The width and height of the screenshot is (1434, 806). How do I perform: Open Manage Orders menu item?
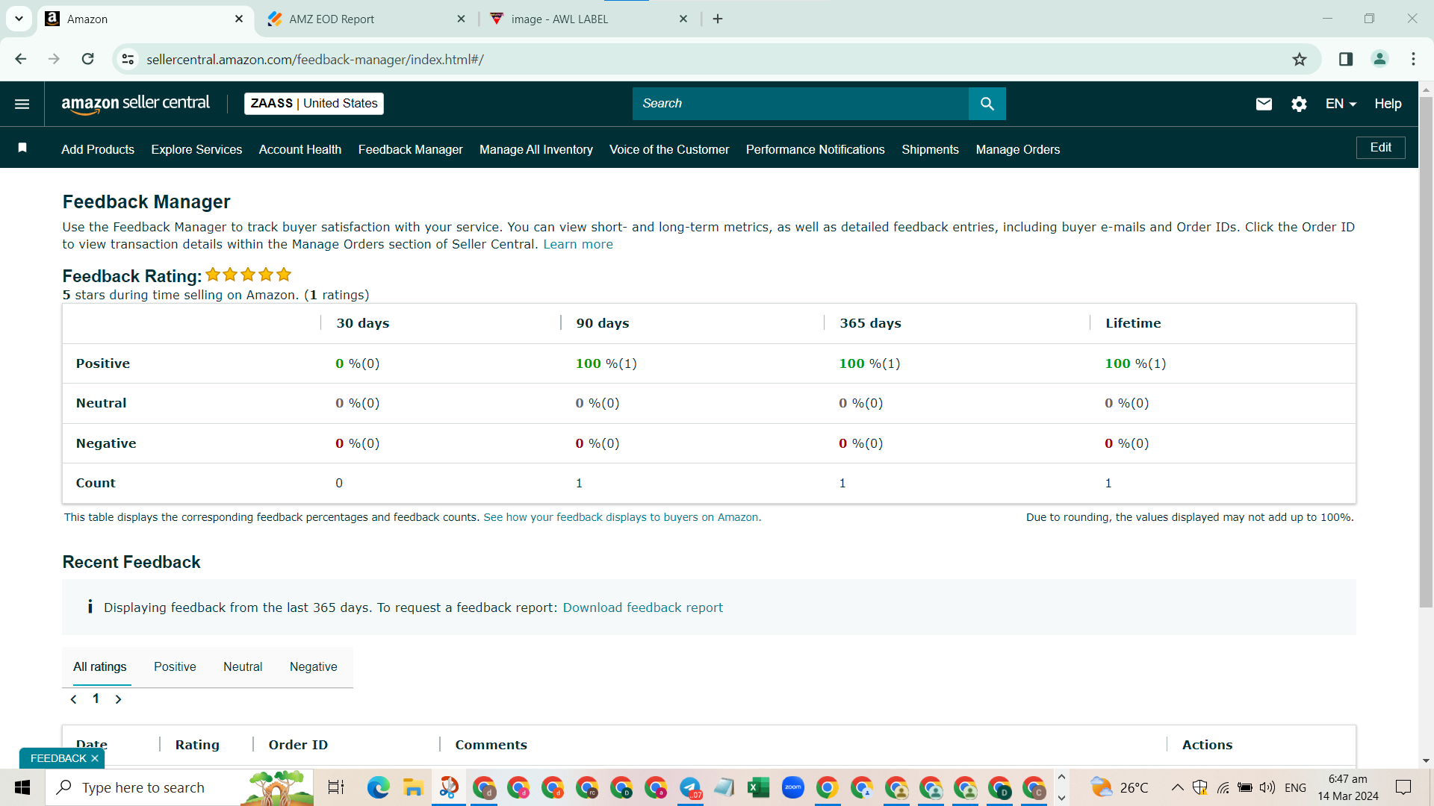point(1017,149)
